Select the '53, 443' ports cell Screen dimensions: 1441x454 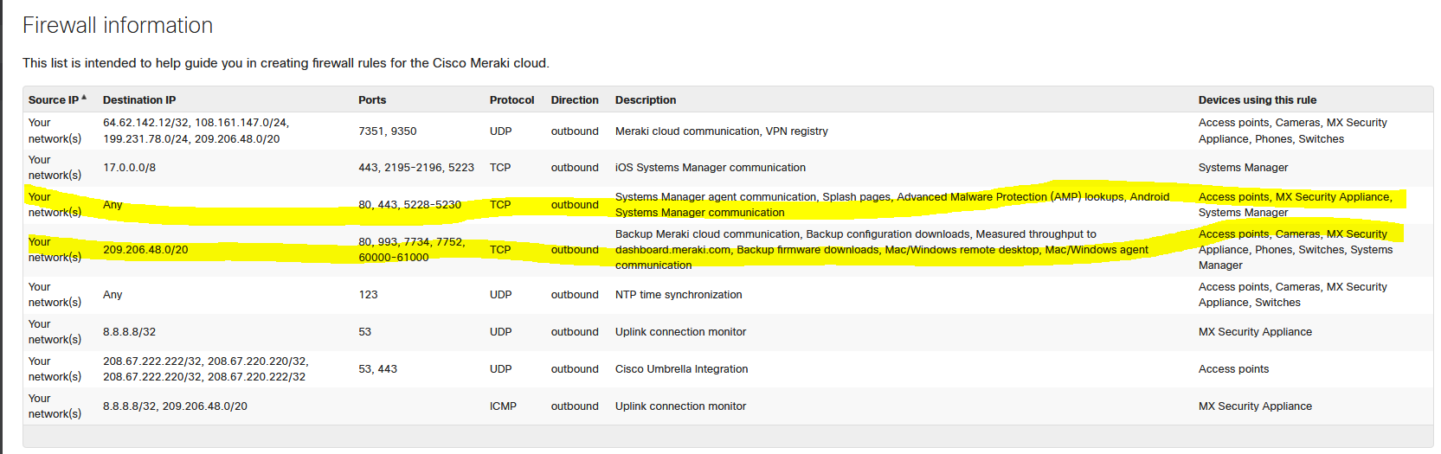pyautogui.click(x=377, y=369)
